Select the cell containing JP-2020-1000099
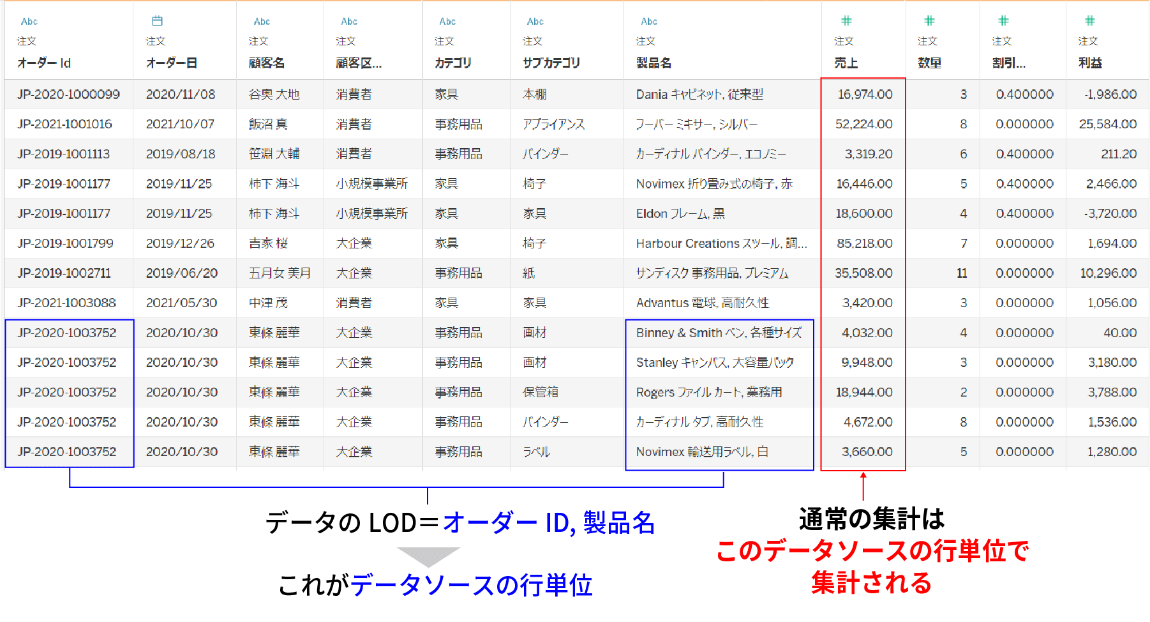1150x622 pixels. coord(68,94)
